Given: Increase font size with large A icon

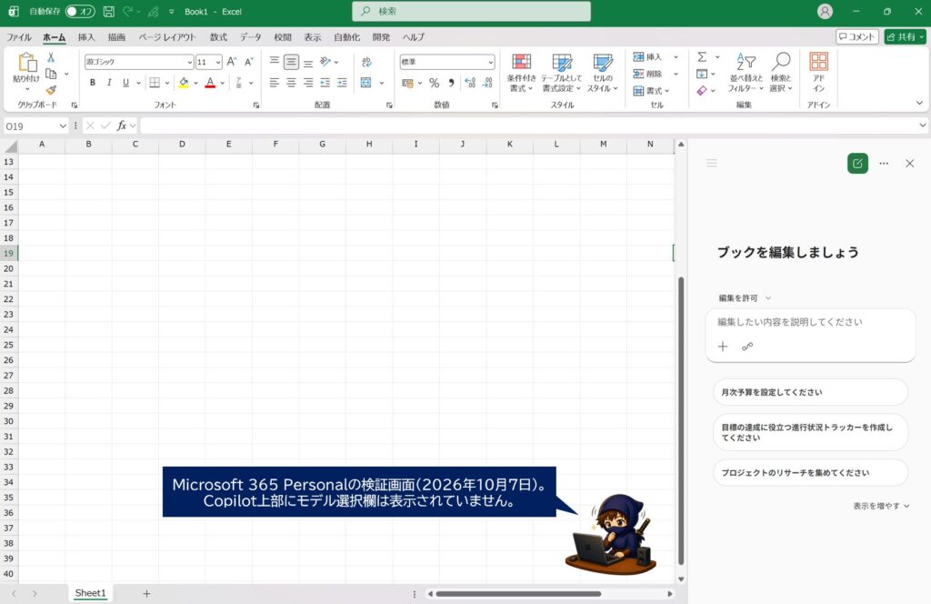Looking at the screenshot, I should point(232,62).
